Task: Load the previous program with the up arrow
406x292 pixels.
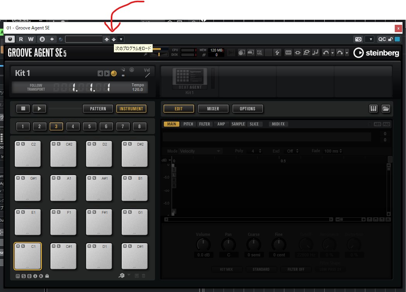Action: [x=107, y=40]
